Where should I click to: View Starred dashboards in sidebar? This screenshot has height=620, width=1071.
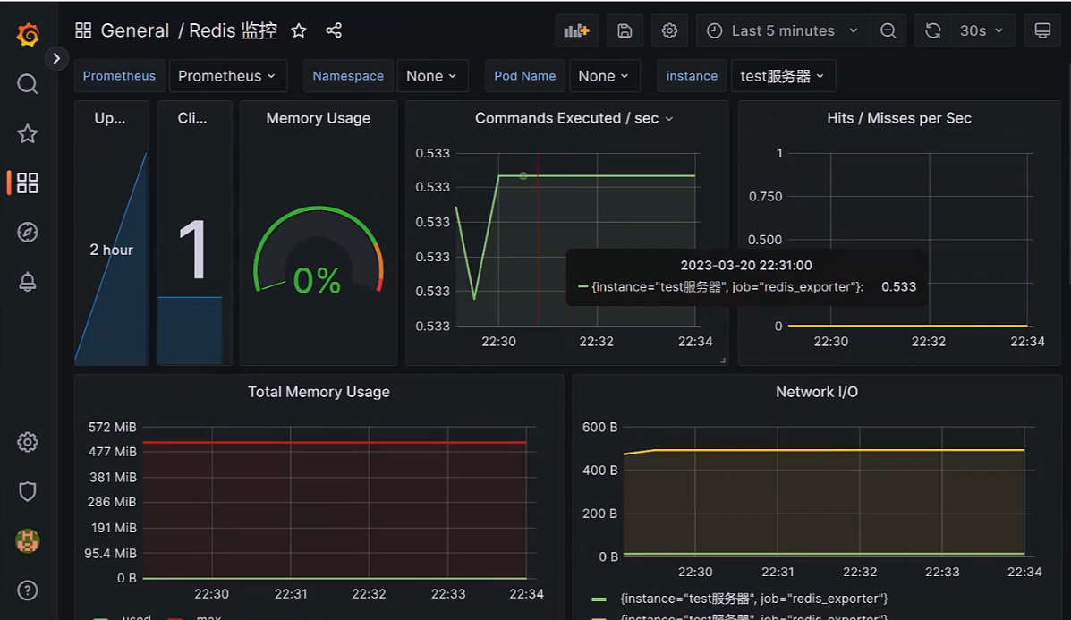click(x=27, y=132)
